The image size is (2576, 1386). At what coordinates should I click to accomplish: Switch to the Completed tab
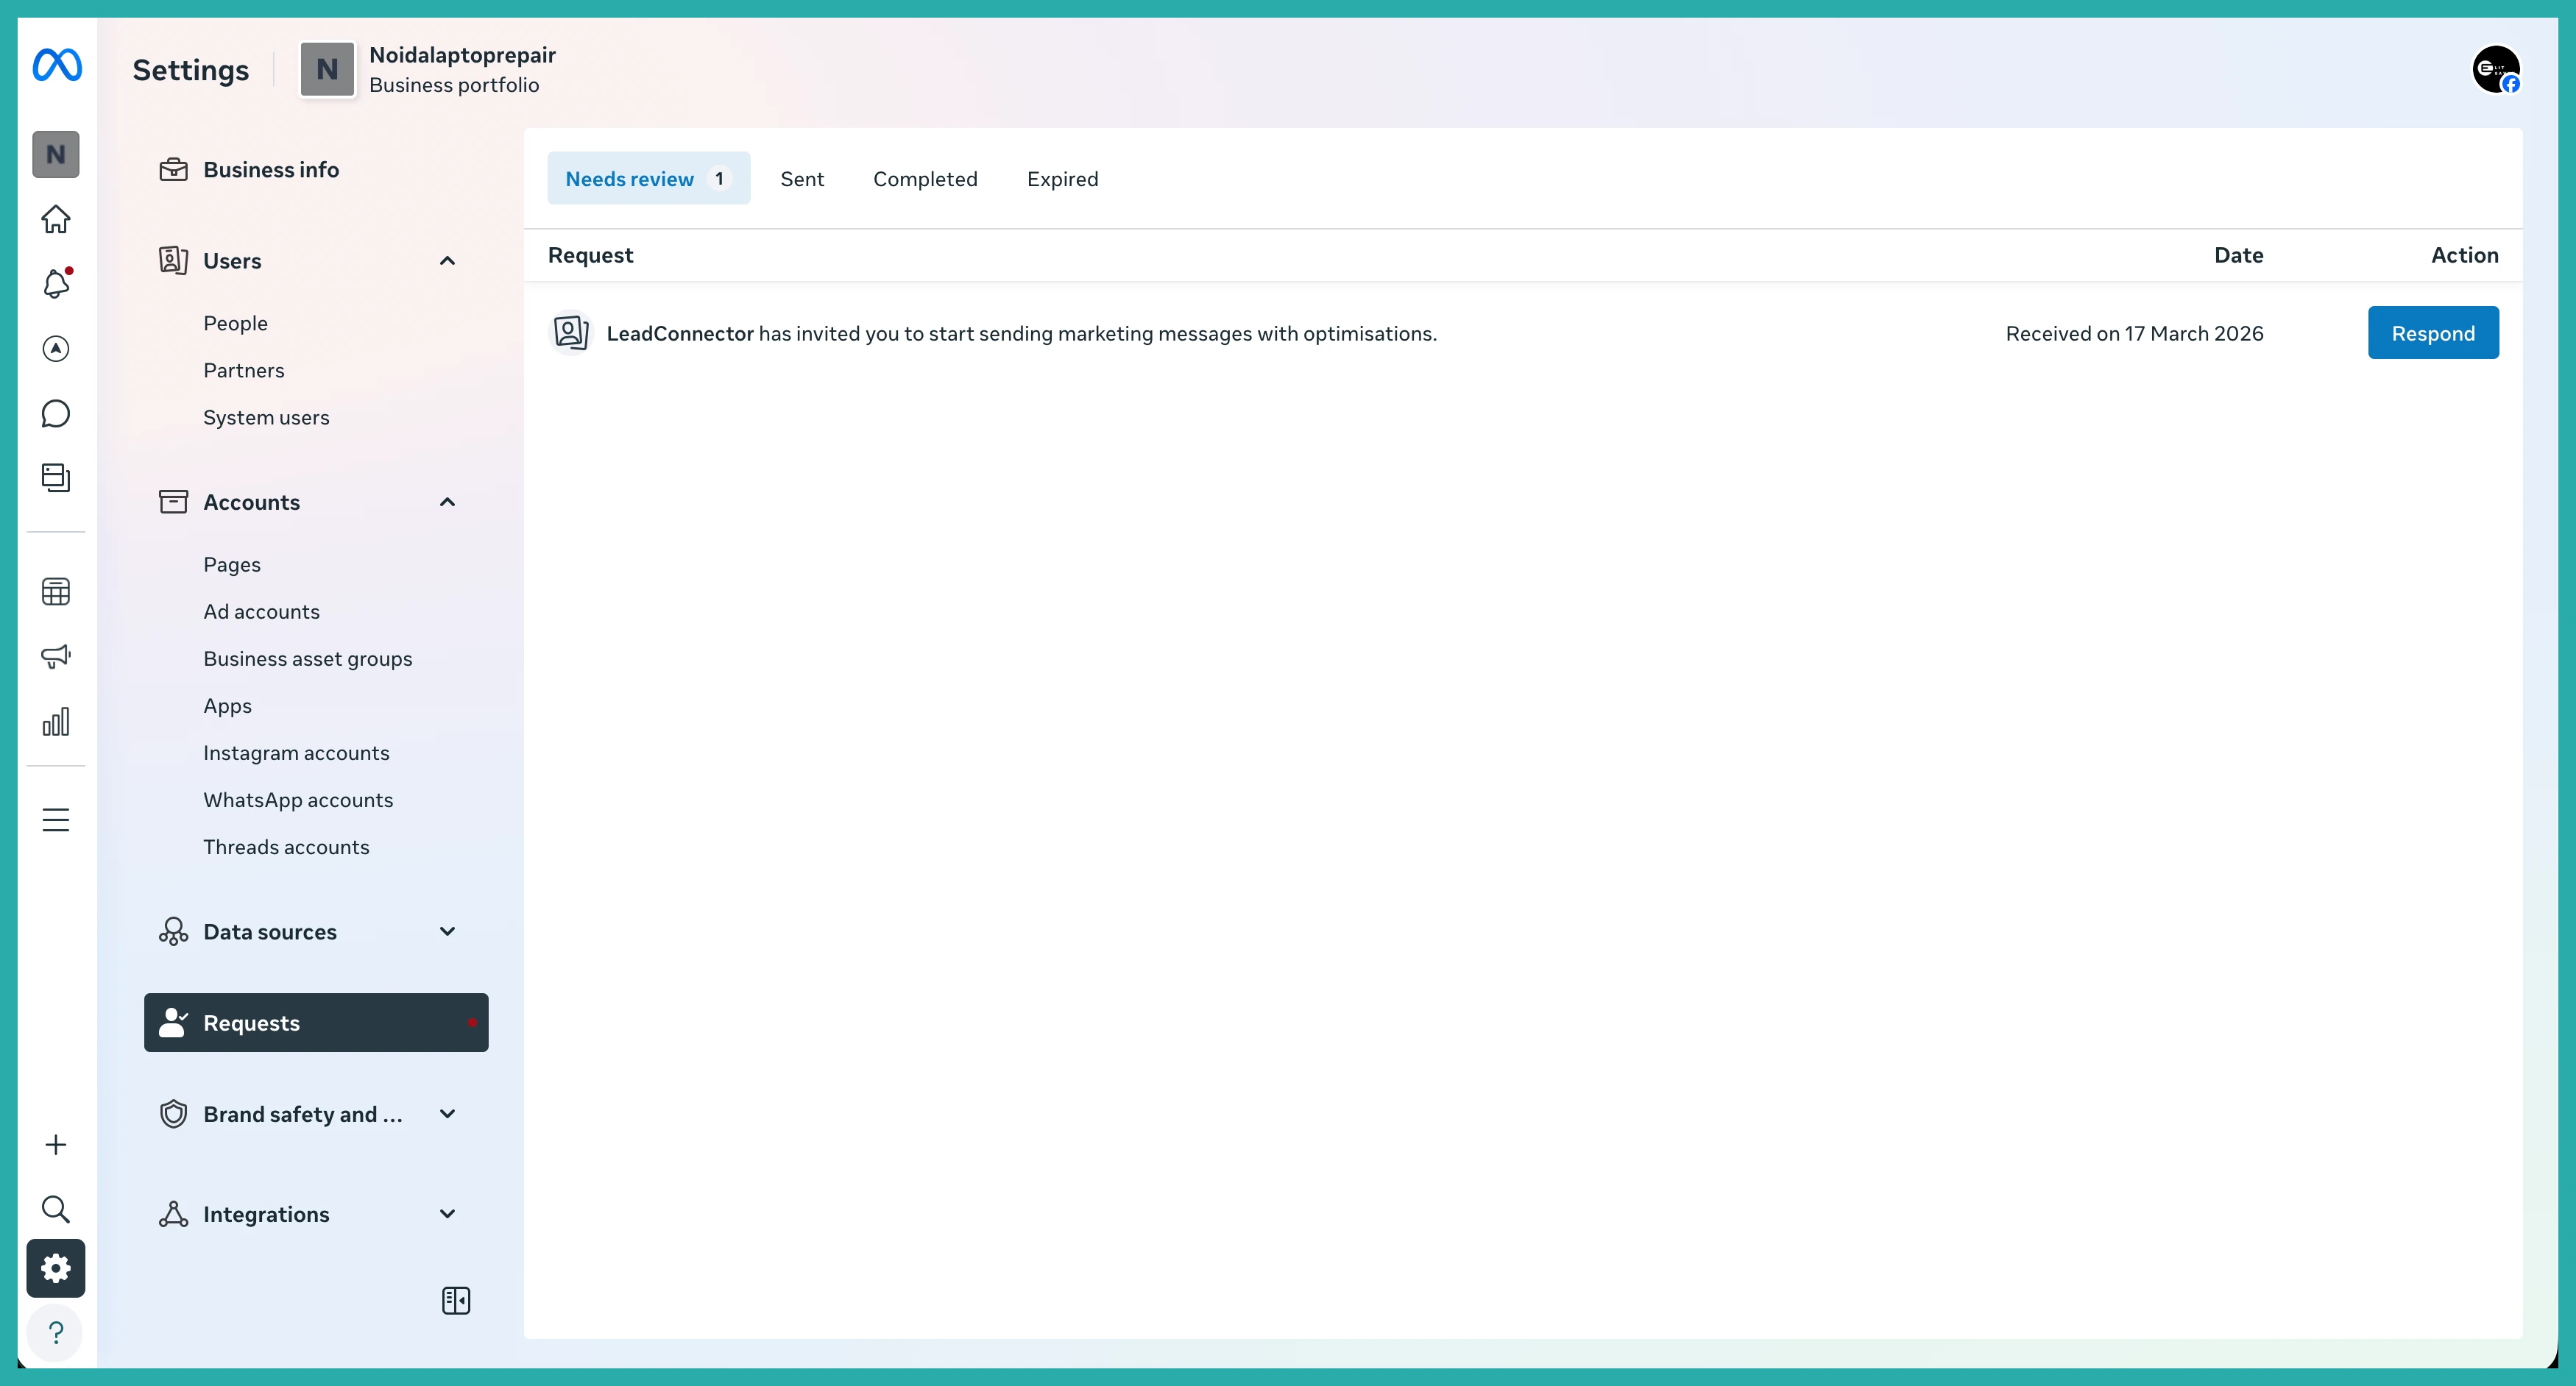[x=925, y=179]
